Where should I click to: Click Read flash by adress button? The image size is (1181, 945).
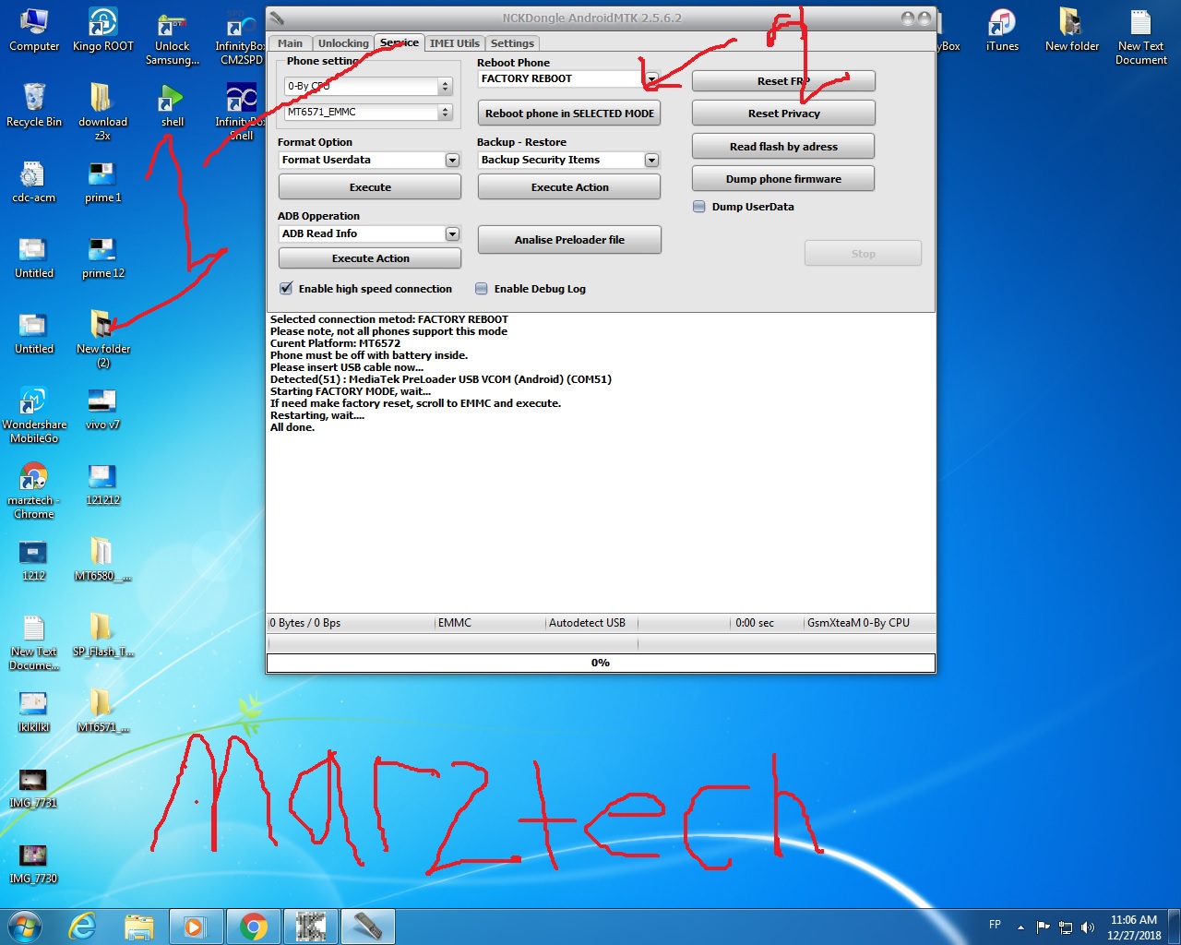click(x=783, y=147)
